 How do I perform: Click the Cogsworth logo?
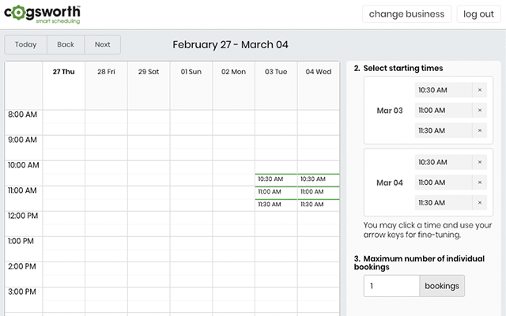pos(41,14)
